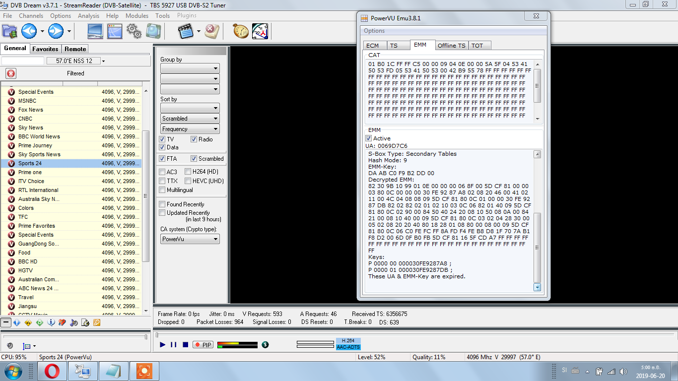Viewport: 678px width, 381px height.
Task: Launch Opera browser from taskbar
Action: [52, 371]
